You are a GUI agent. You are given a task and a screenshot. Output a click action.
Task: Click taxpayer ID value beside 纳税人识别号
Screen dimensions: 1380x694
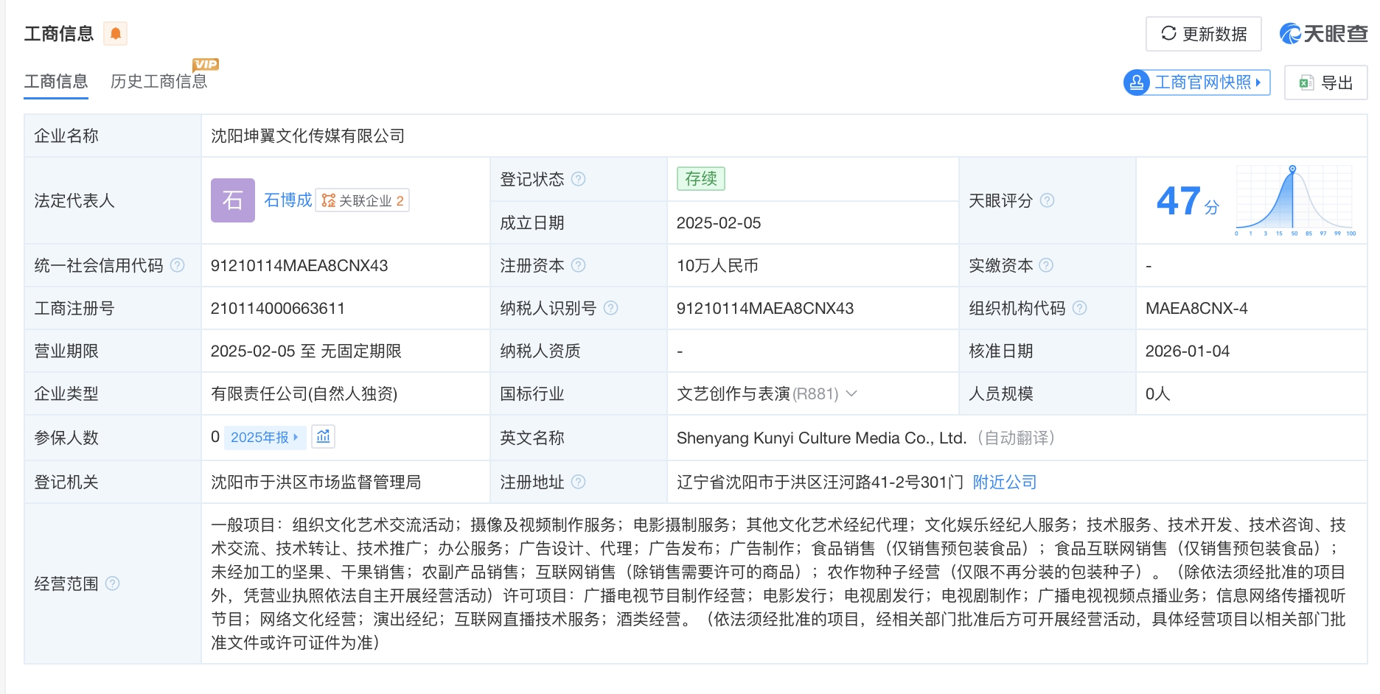765,308
